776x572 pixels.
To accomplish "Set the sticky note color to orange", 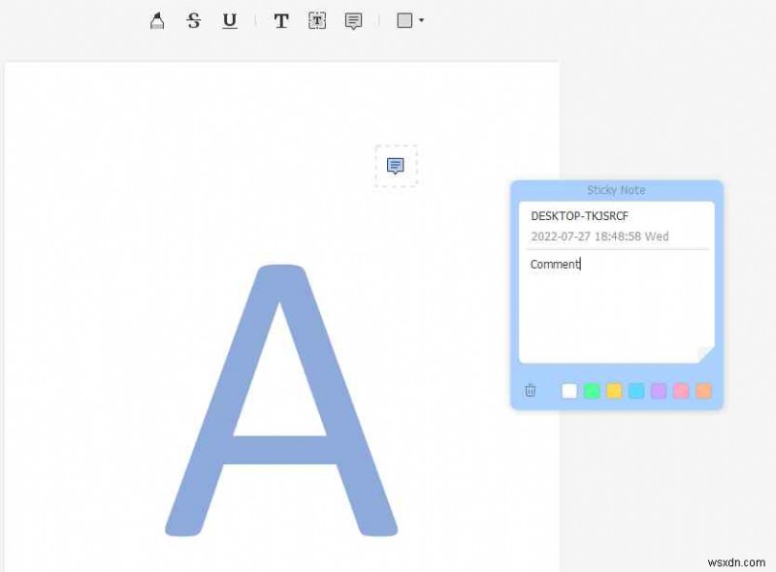I will tap(703, 391).
